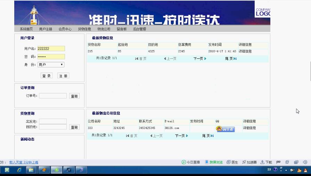The image size is (311, 176).
Task: Open 后台管理 in the navigation bar
Action: pos(139,29)
